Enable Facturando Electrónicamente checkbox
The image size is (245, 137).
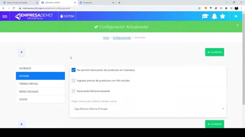coord(73,91)
